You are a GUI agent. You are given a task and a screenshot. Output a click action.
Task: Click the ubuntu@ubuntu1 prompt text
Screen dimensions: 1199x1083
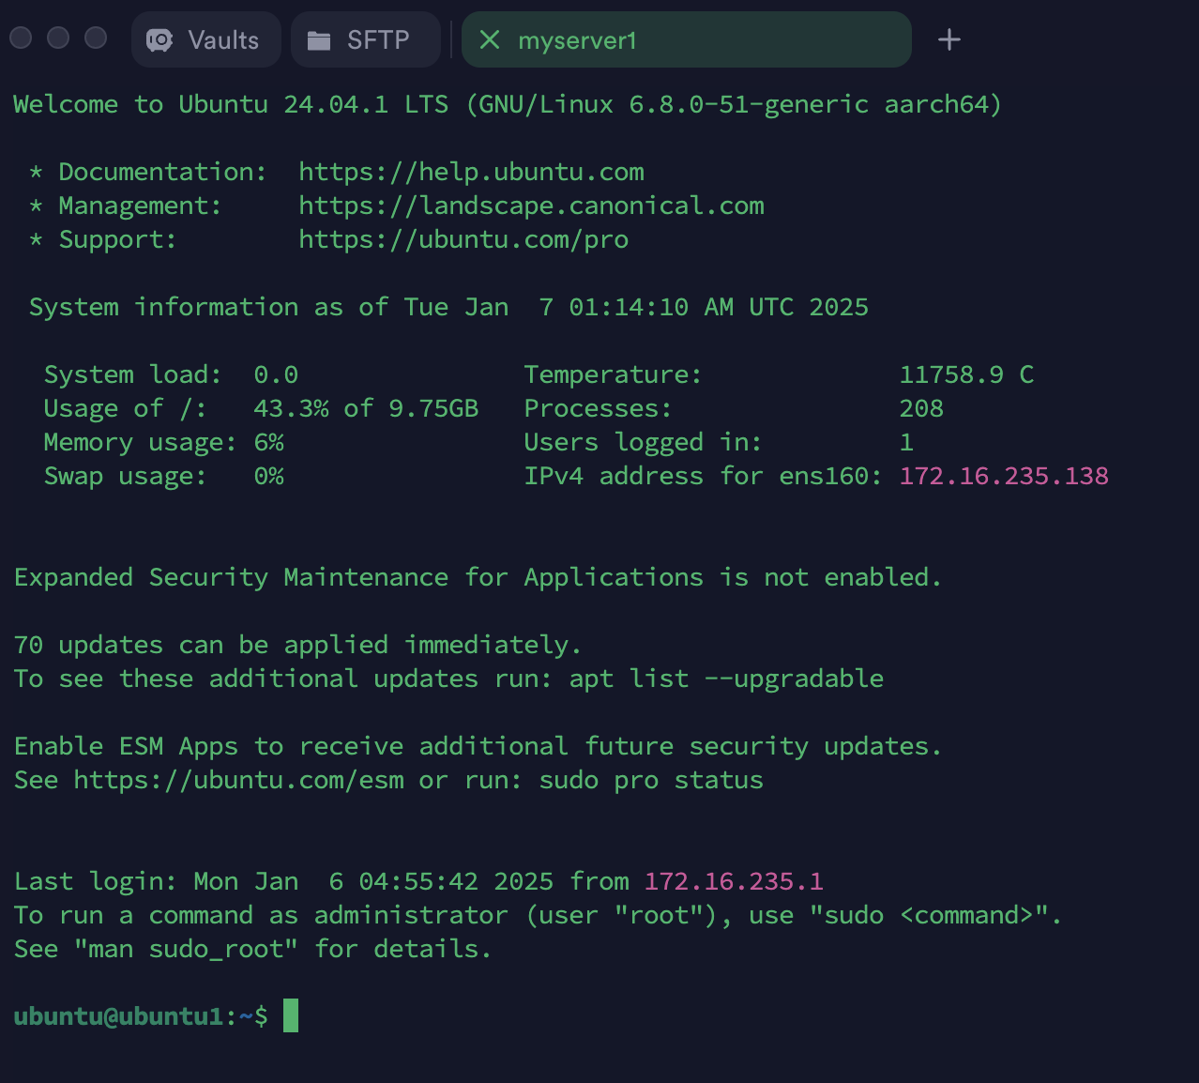coord(118,1016)
